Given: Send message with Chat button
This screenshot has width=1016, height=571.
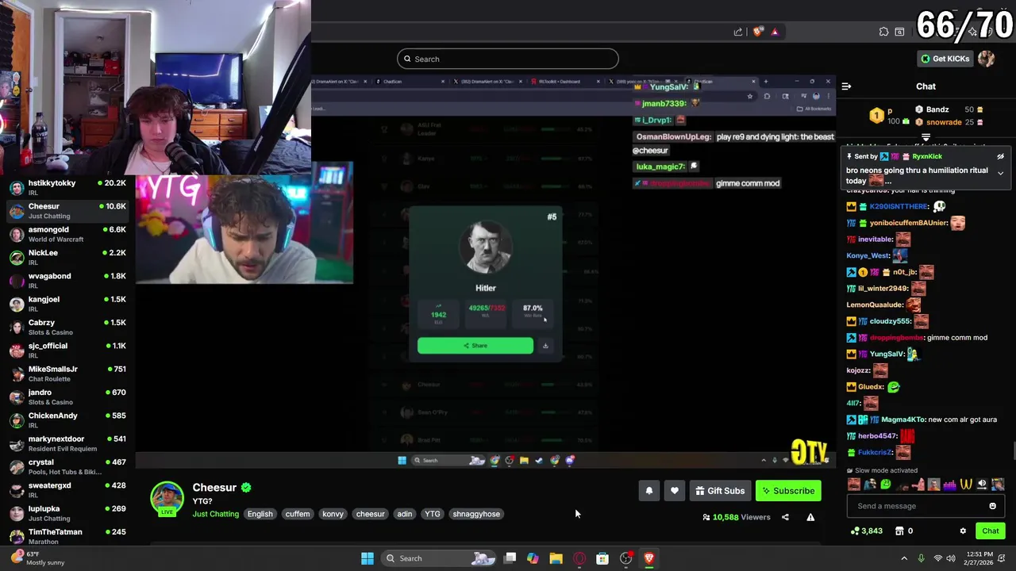Looking at the screenshot, I should tap(991, 531).
